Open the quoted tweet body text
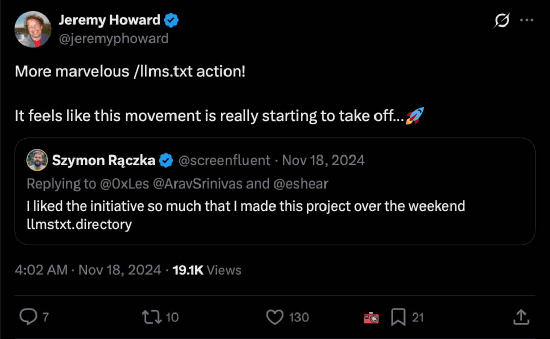 245,206
